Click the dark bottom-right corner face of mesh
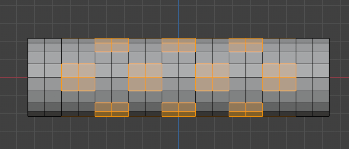The image size is (349, 149). (321, 114)
